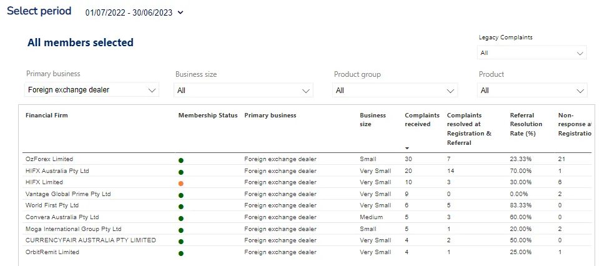Screen dimensions: 610x266
Task: Click the status dot for OrbitRemit Limited
Action: [181, 254]
